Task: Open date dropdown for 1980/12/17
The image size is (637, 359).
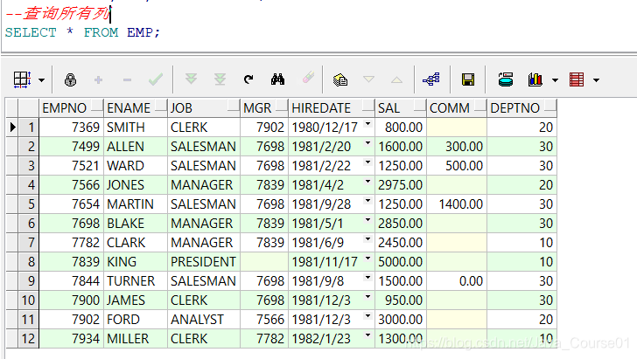Action: tap(368, 124)
